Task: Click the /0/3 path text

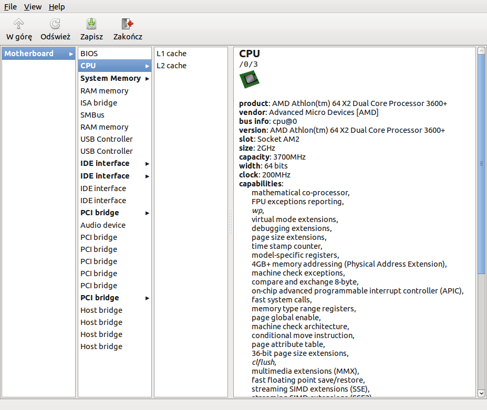Action: (248, 64)
